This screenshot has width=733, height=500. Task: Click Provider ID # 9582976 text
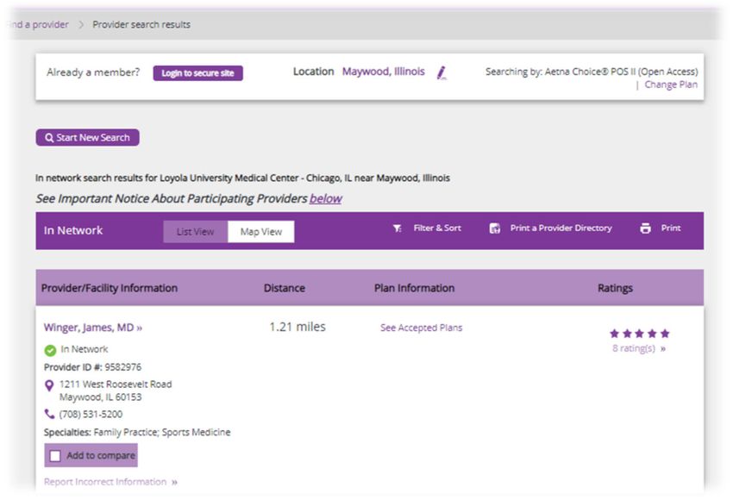pos(92,367)
